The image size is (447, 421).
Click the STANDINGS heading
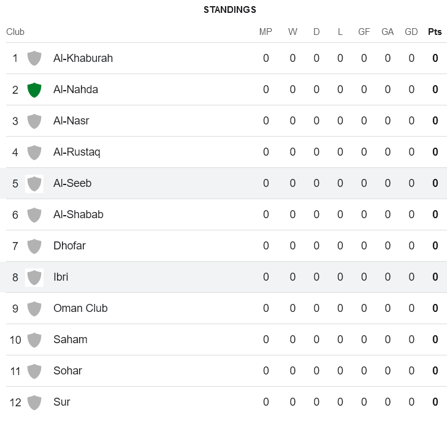[x=230, y=10]
